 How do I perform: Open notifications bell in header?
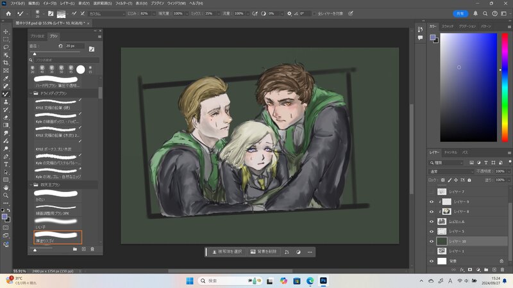click(475, 13)
